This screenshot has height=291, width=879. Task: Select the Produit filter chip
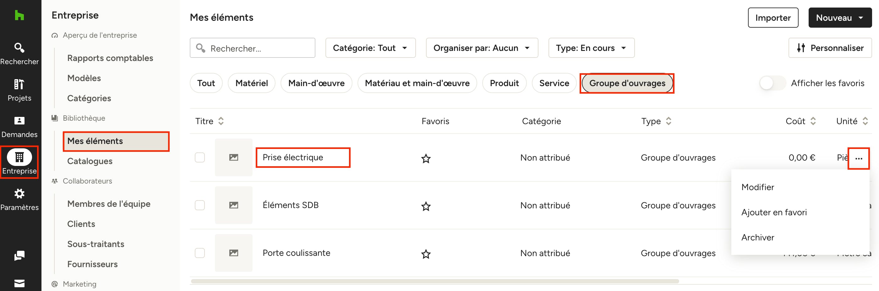[x=504, y=83]
